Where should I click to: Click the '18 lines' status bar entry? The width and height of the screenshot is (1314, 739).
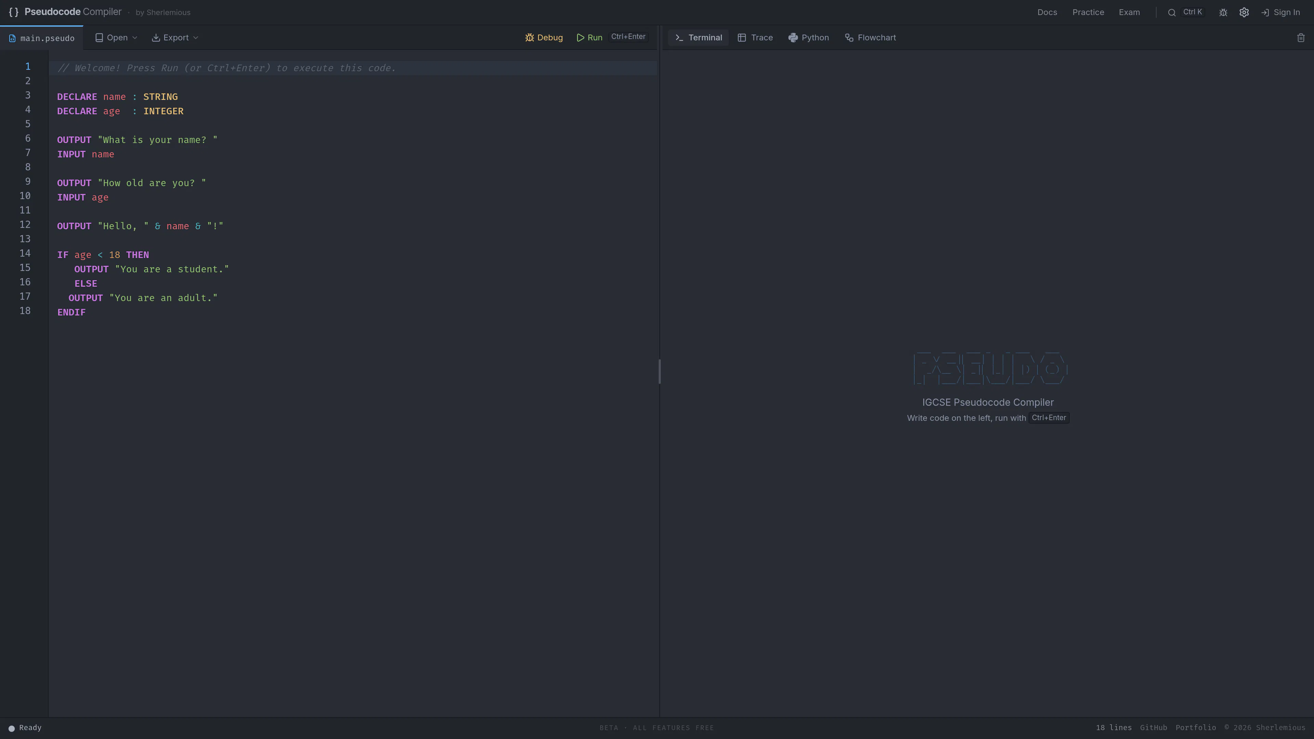(1113, 728)
